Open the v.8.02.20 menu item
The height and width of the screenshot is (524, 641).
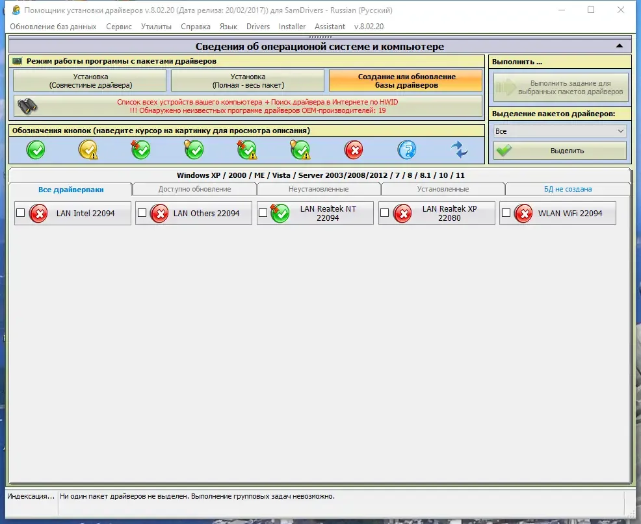[x=369, y=27]
